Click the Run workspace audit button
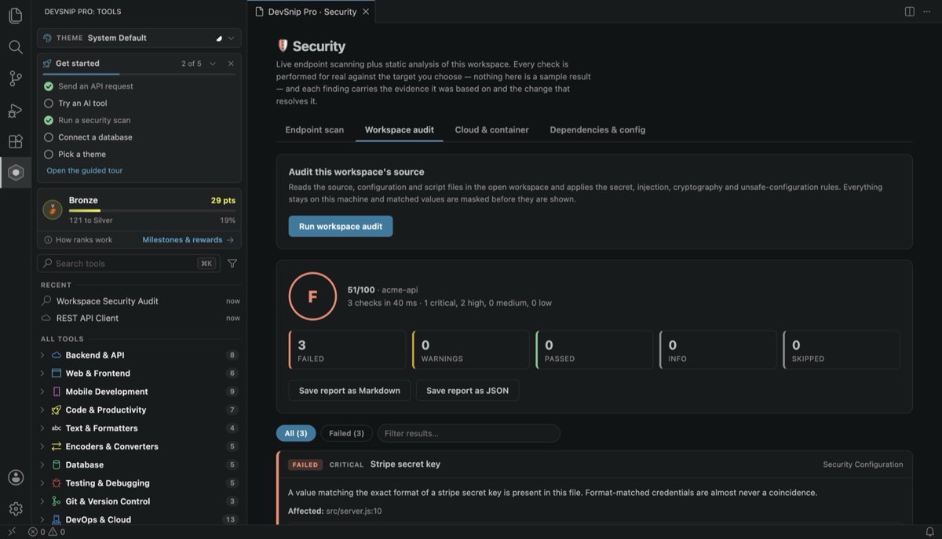This screenshot has width=942, height=539. click(x=341, y=226)
